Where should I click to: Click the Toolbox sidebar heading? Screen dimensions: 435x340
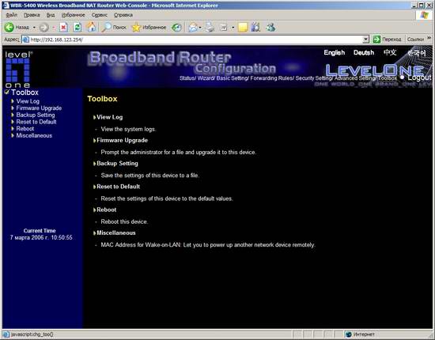[25, 93]
